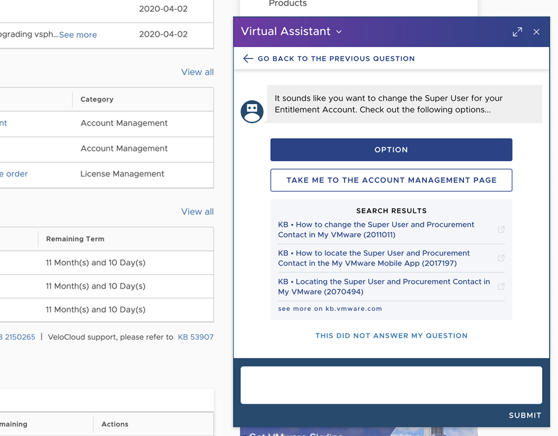View all above the Remaining Term table
This screenshot has width=558, height=436.
click(x=197, y=211)
